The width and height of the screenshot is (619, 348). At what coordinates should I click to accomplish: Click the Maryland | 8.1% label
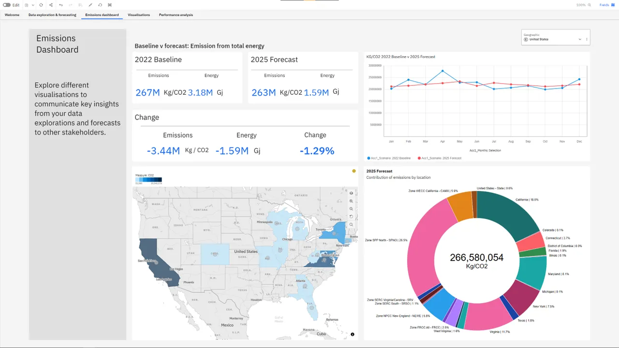pyautogui.click(x=559, y=274)
